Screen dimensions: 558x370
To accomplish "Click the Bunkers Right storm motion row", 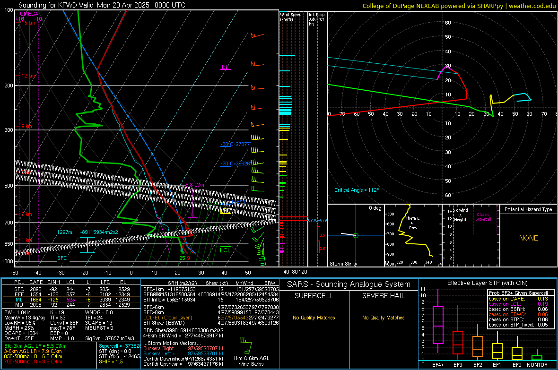I will (x=183, y=348).
